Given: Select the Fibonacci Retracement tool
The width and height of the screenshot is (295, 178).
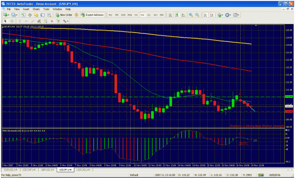Looking at the screenshot, I should point(45,21).
